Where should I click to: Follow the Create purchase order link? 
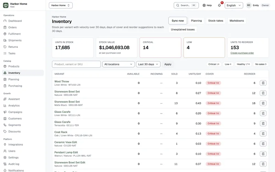coord(242,53)
